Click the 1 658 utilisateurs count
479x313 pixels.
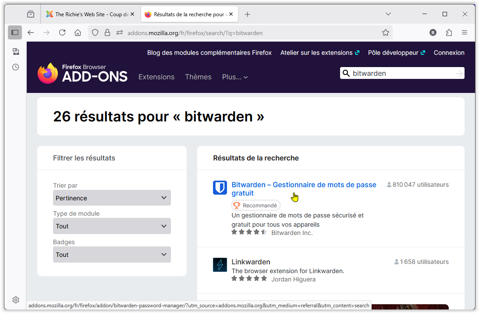coord(421,262)
